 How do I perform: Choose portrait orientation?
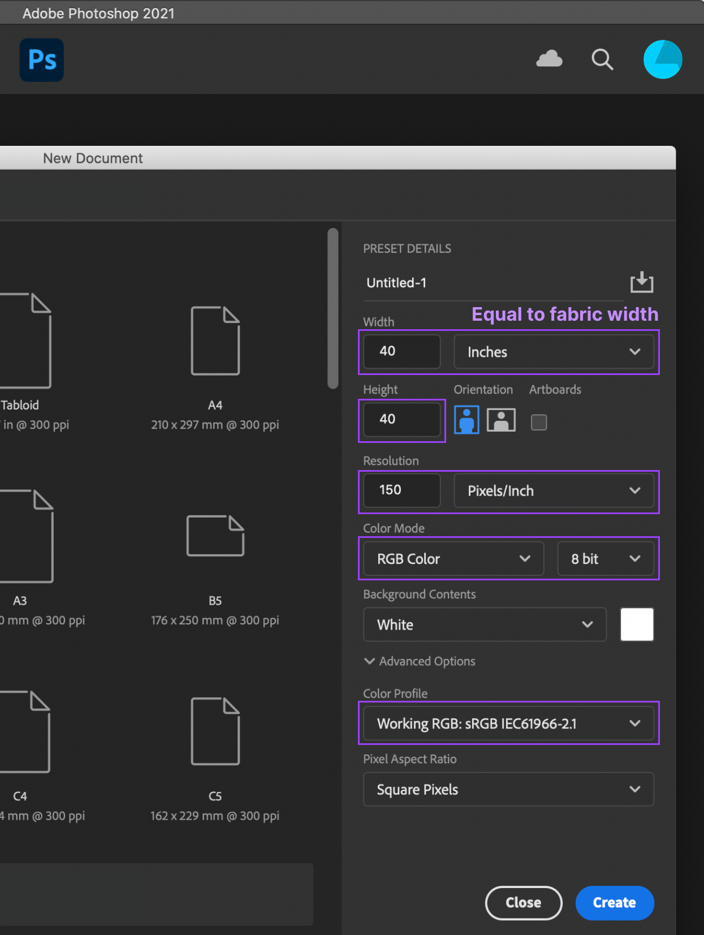(467, 420)
